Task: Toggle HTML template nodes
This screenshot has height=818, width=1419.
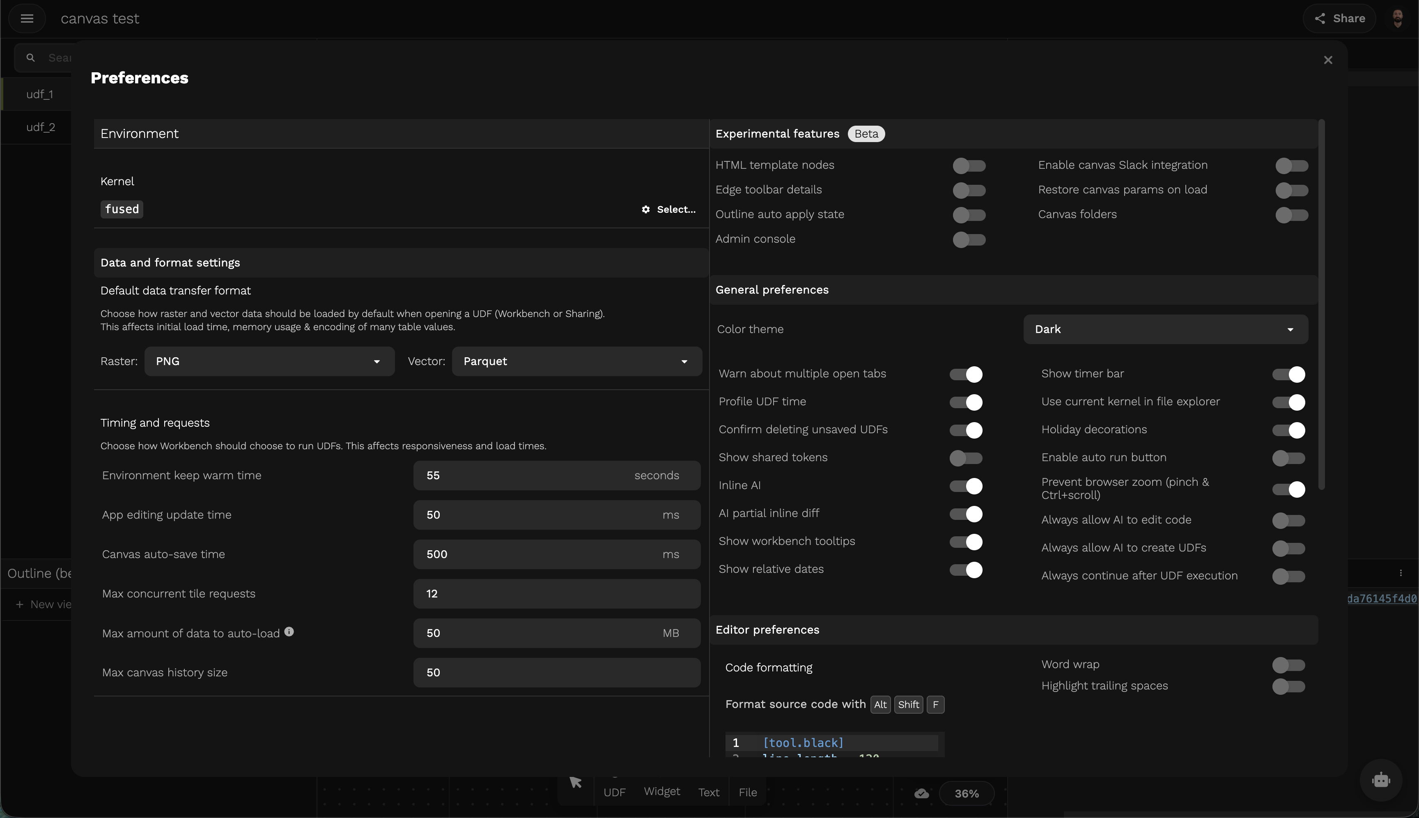Action: [x=969, y=166]
